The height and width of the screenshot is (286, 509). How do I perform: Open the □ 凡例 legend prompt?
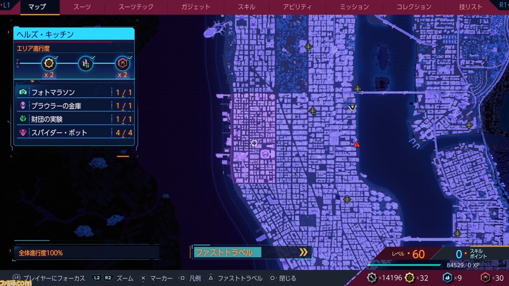[x=190, y=278]
